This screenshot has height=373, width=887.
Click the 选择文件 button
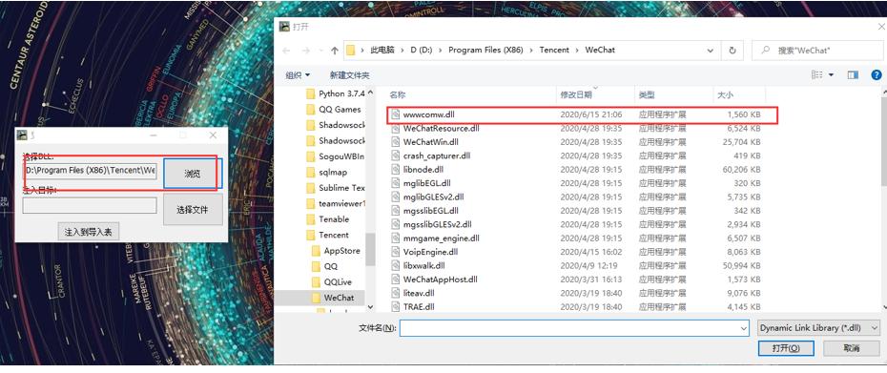(x=193, y=210)
